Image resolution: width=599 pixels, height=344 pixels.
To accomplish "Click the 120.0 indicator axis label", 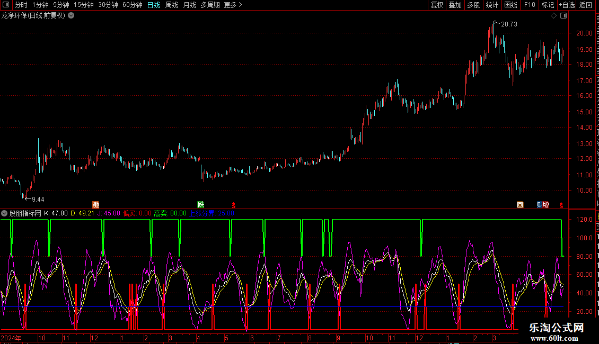I will click(x=584, y=220).
